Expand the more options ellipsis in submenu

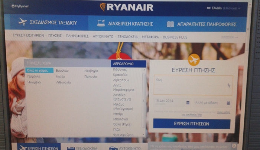tap(230, 37)
